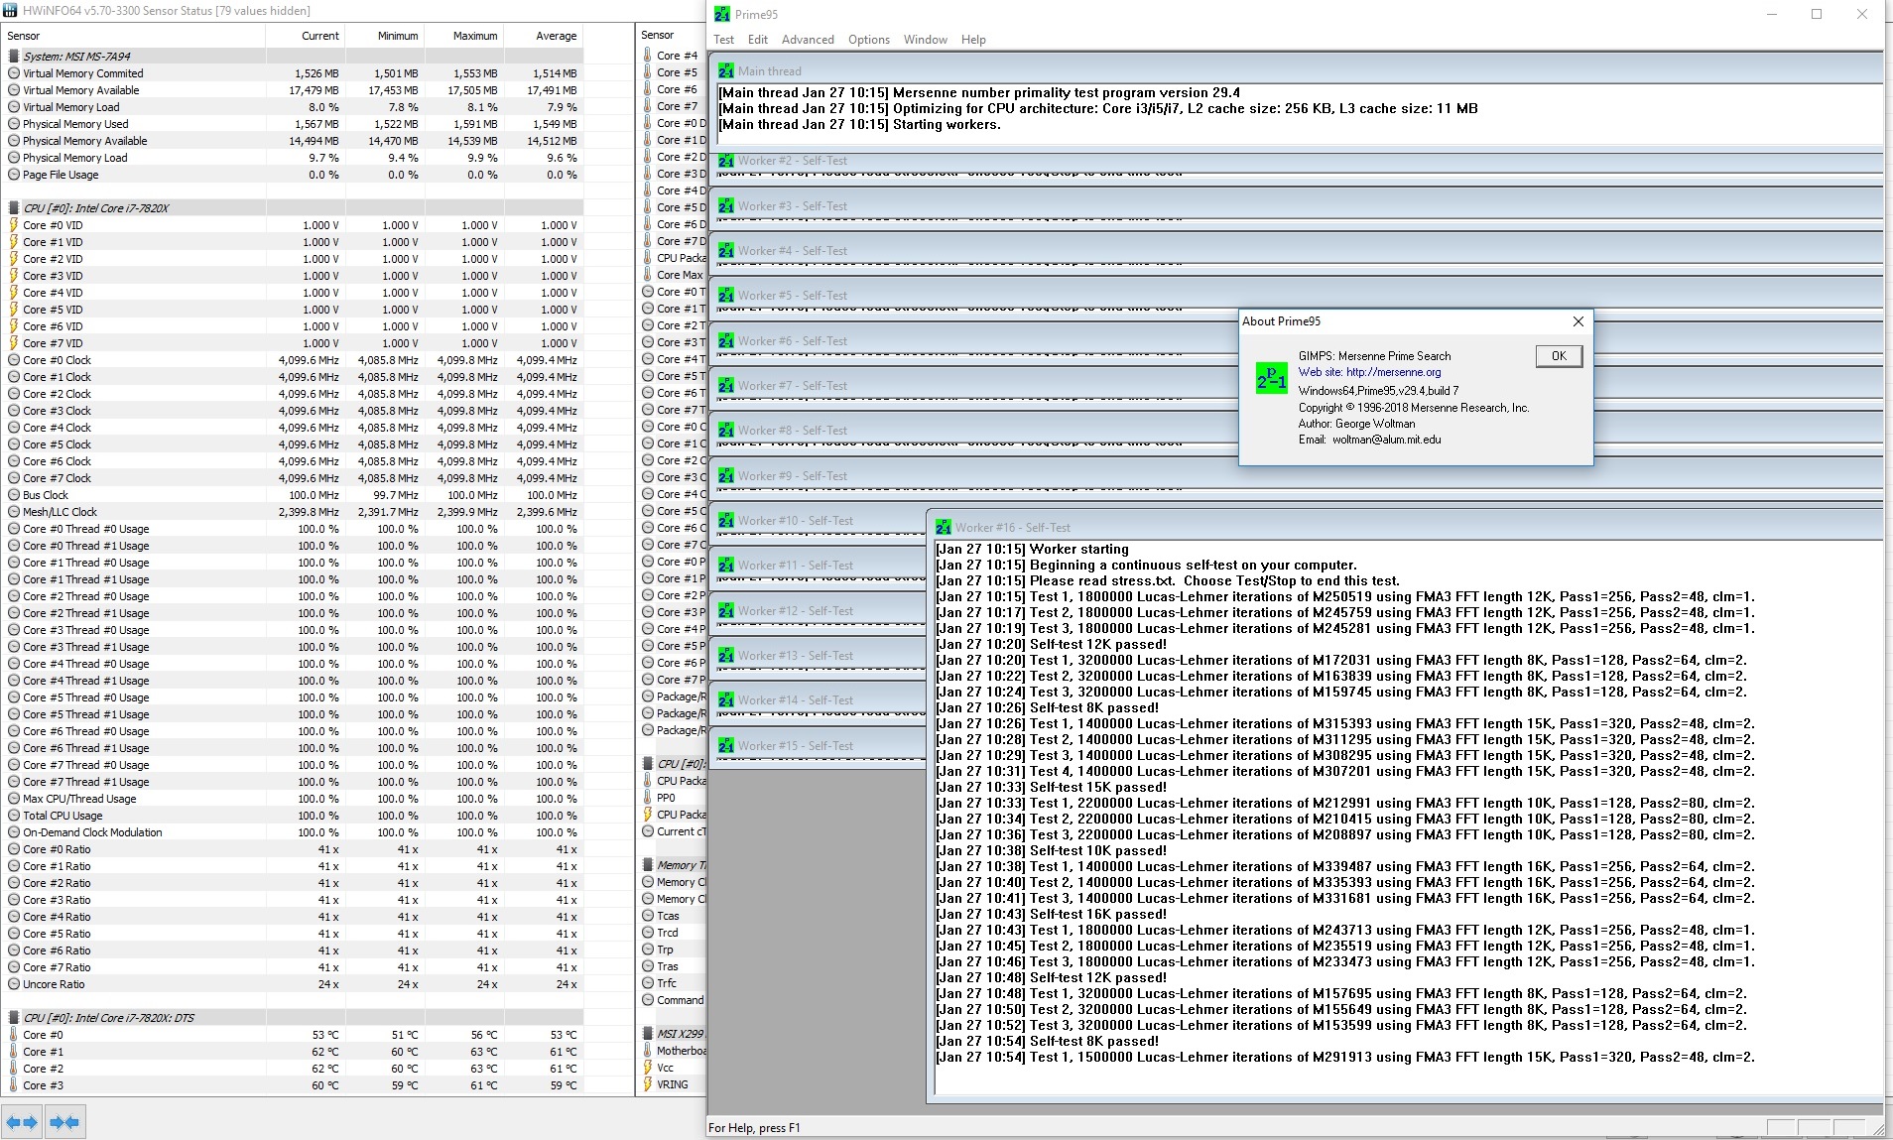
Task: Open the Edit menu in Prime95
Action: pyautogui.click(x=758, y=40)
